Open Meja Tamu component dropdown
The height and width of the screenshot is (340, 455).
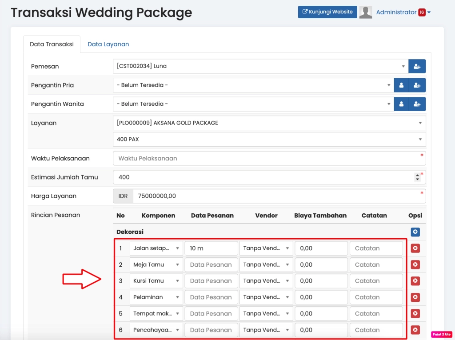pos(156,264)
